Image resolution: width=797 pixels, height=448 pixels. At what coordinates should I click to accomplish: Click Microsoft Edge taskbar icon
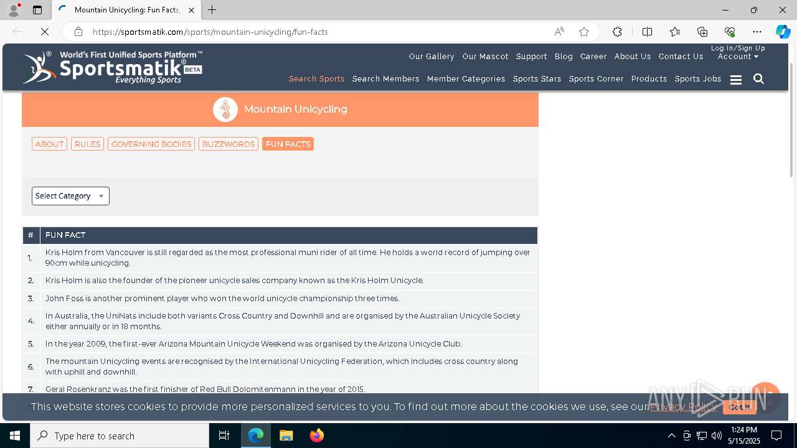click(x=256, y=436)
